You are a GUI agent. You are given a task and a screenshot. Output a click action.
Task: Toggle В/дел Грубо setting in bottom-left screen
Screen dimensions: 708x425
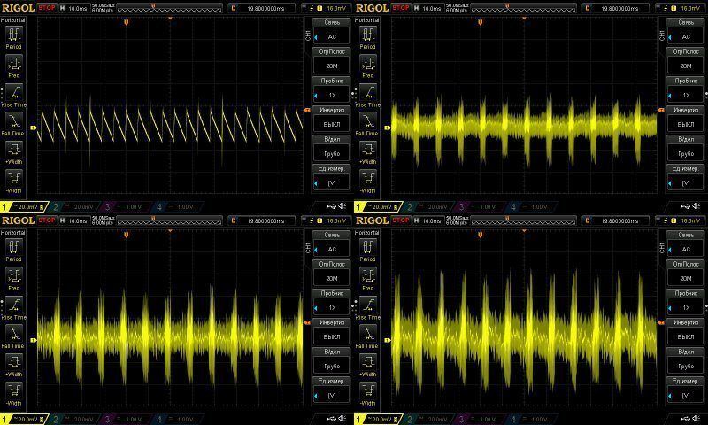click(332, 360)
